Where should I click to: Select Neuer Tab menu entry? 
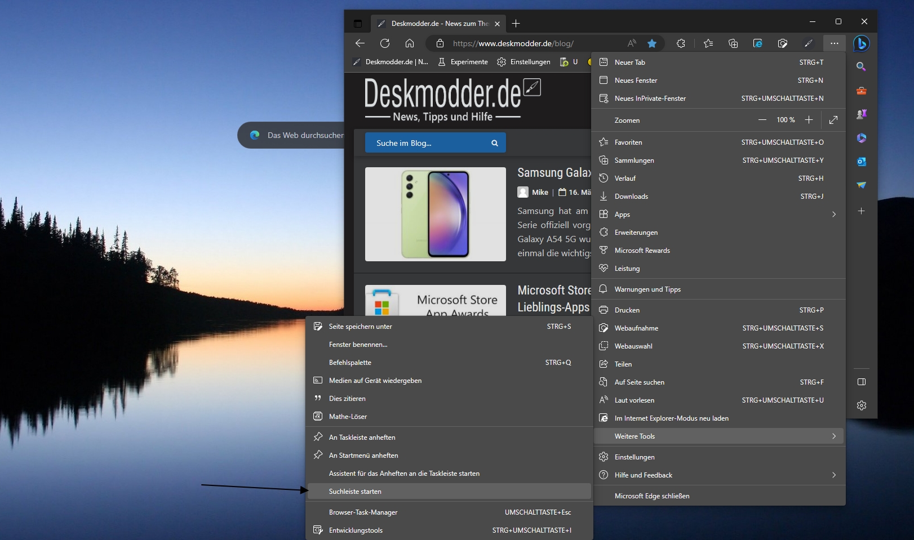(719, 63)
